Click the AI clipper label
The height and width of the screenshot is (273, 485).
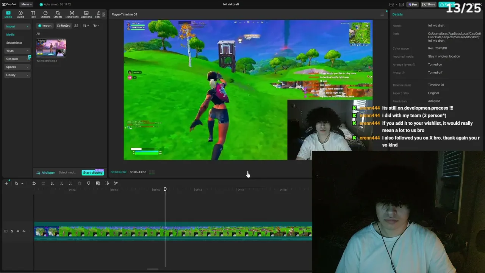point(45,173)
